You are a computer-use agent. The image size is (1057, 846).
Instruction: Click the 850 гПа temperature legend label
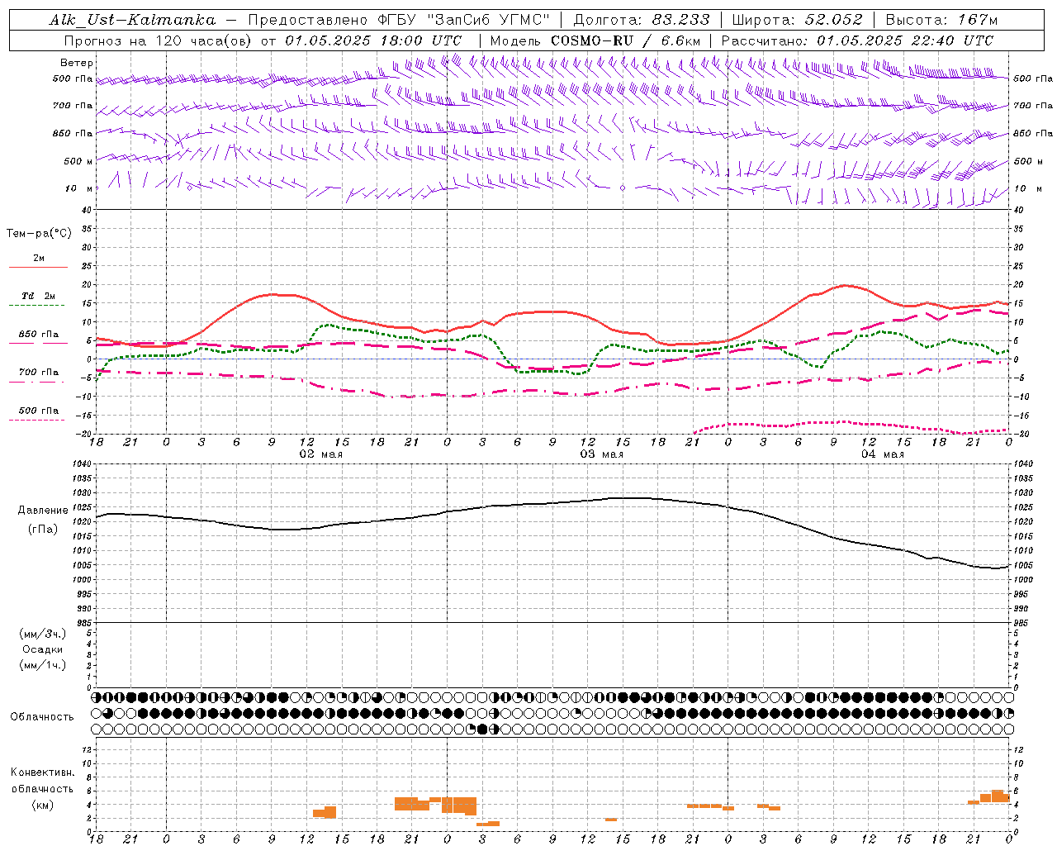point(39,335)
